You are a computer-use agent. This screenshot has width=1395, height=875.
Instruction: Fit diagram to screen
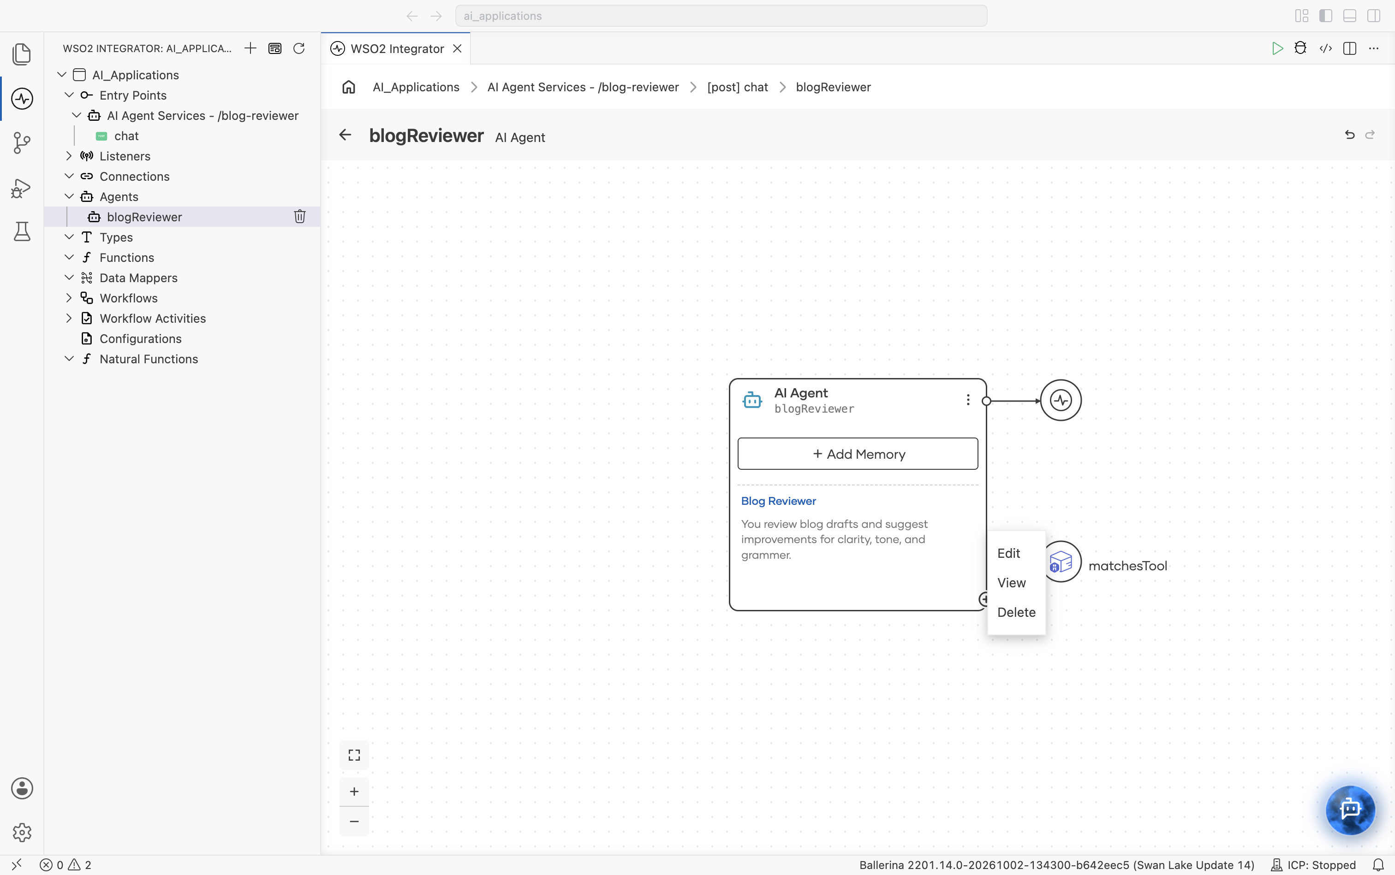coord(354,755)
